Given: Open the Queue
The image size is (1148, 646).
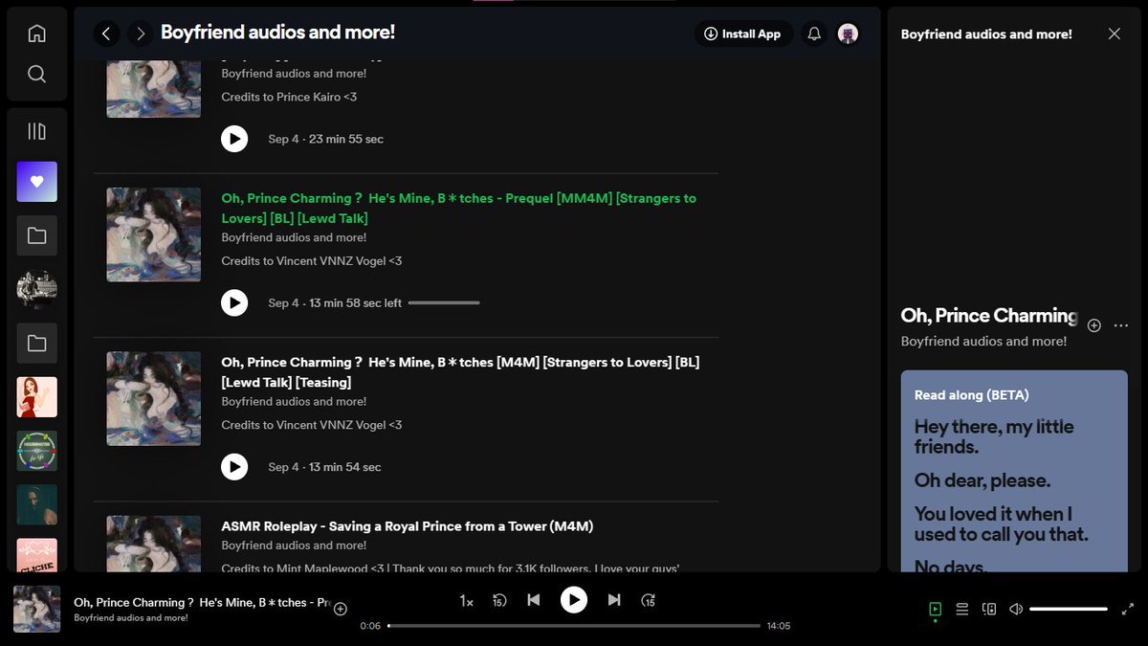Looking at the screenshot, I should coord(962,609).
